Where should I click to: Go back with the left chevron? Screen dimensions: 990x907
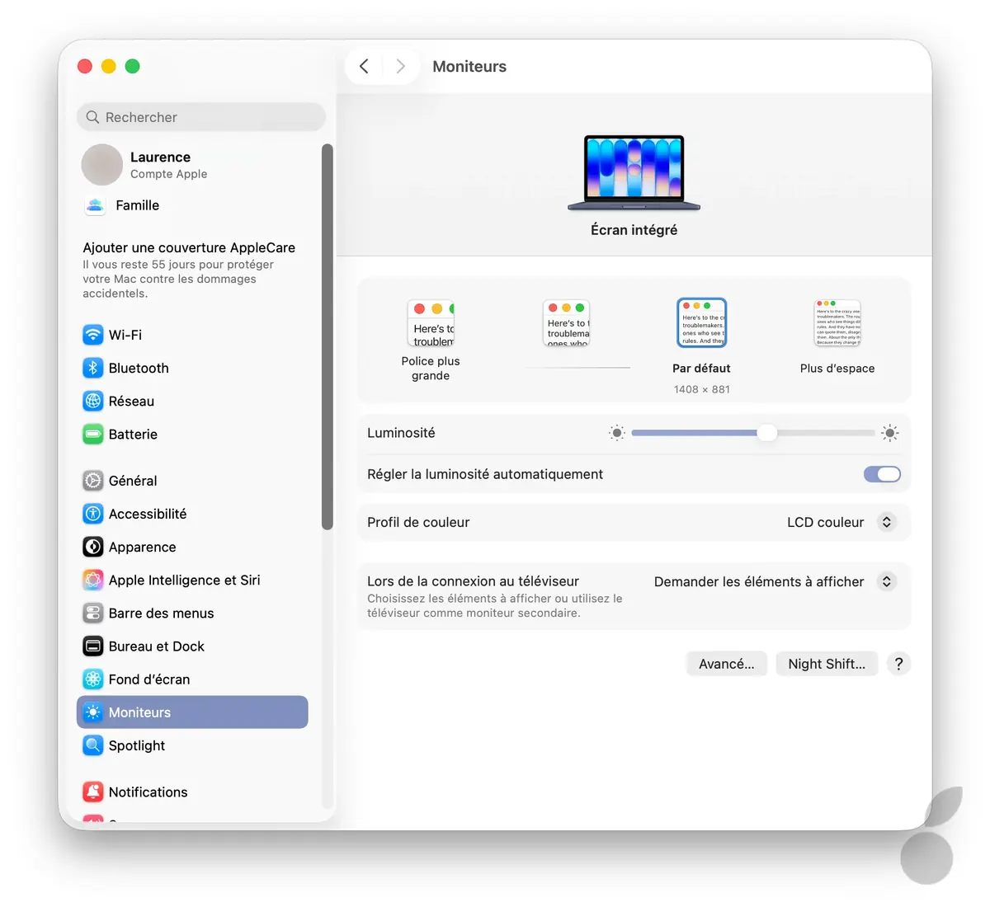[364, 66]
